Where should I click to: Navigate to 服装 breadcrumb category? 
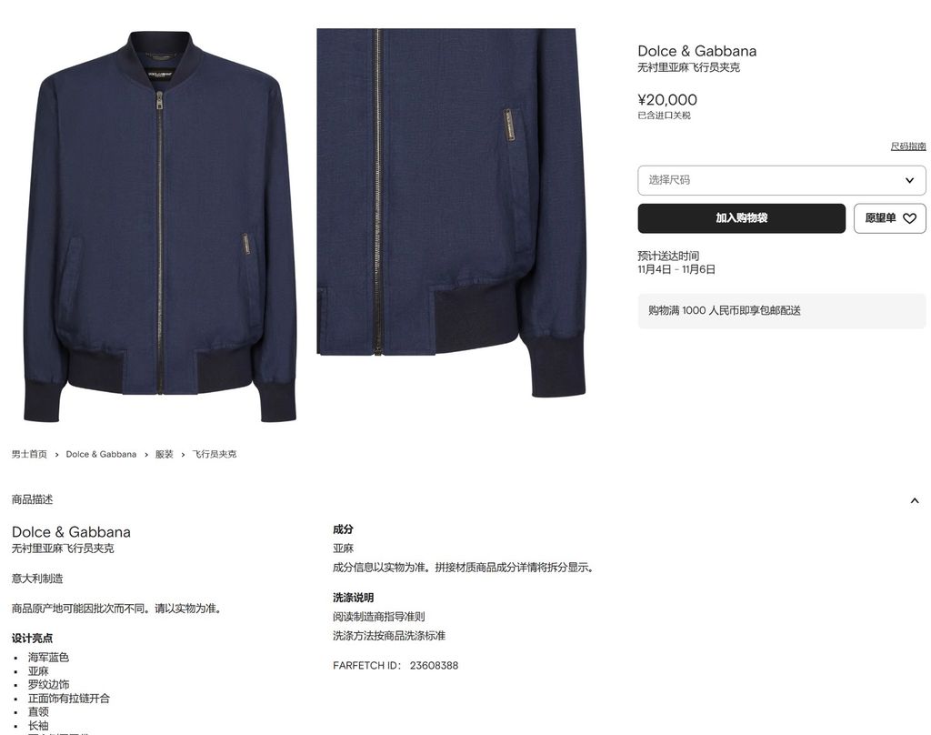pos(164,454)
